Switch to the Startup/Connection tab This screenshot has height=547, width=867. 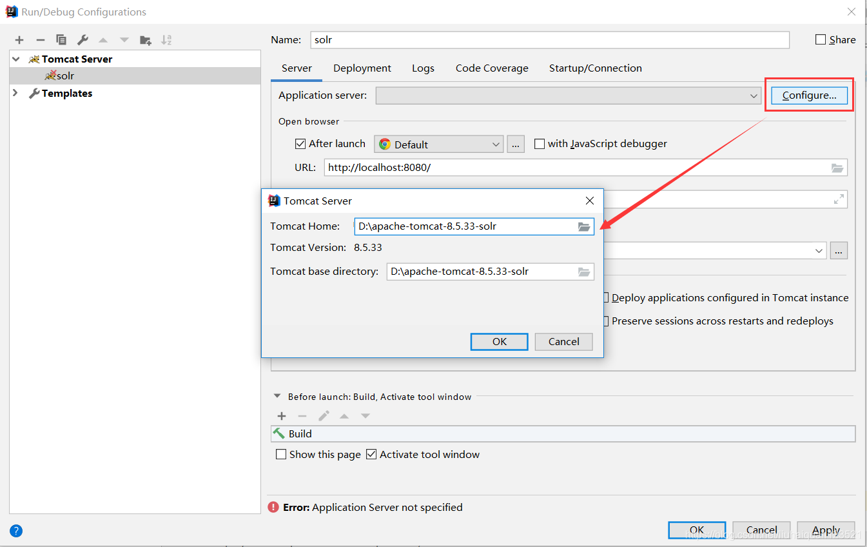(x=596, y=68)
